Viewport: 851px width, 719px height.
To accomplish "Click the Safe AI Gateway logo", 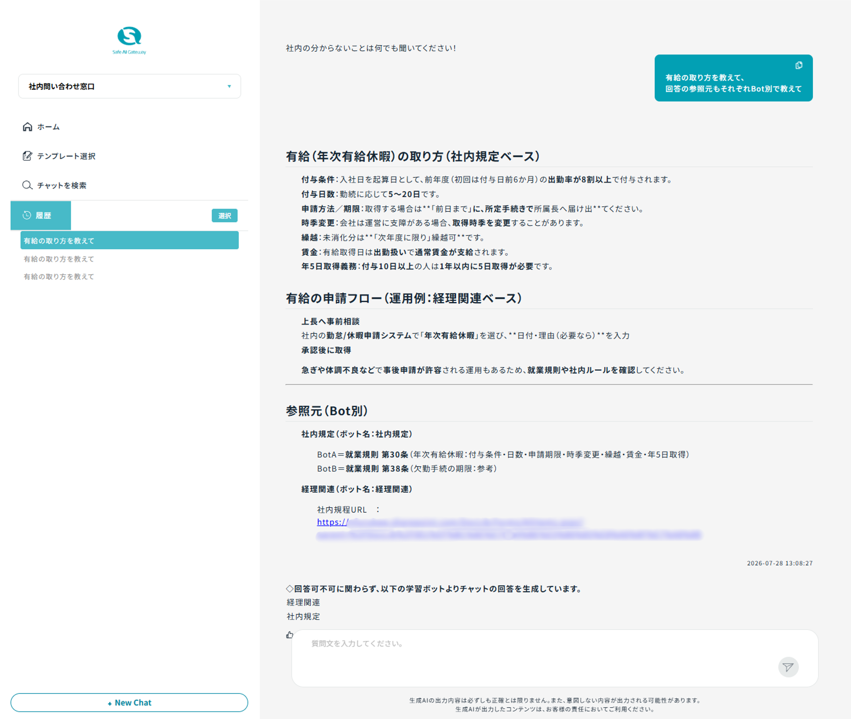I will pyautogui.click(x=129, y=40).
